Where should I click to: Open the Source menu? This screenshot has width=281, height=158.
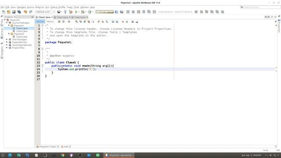click(x=30, y=7)
